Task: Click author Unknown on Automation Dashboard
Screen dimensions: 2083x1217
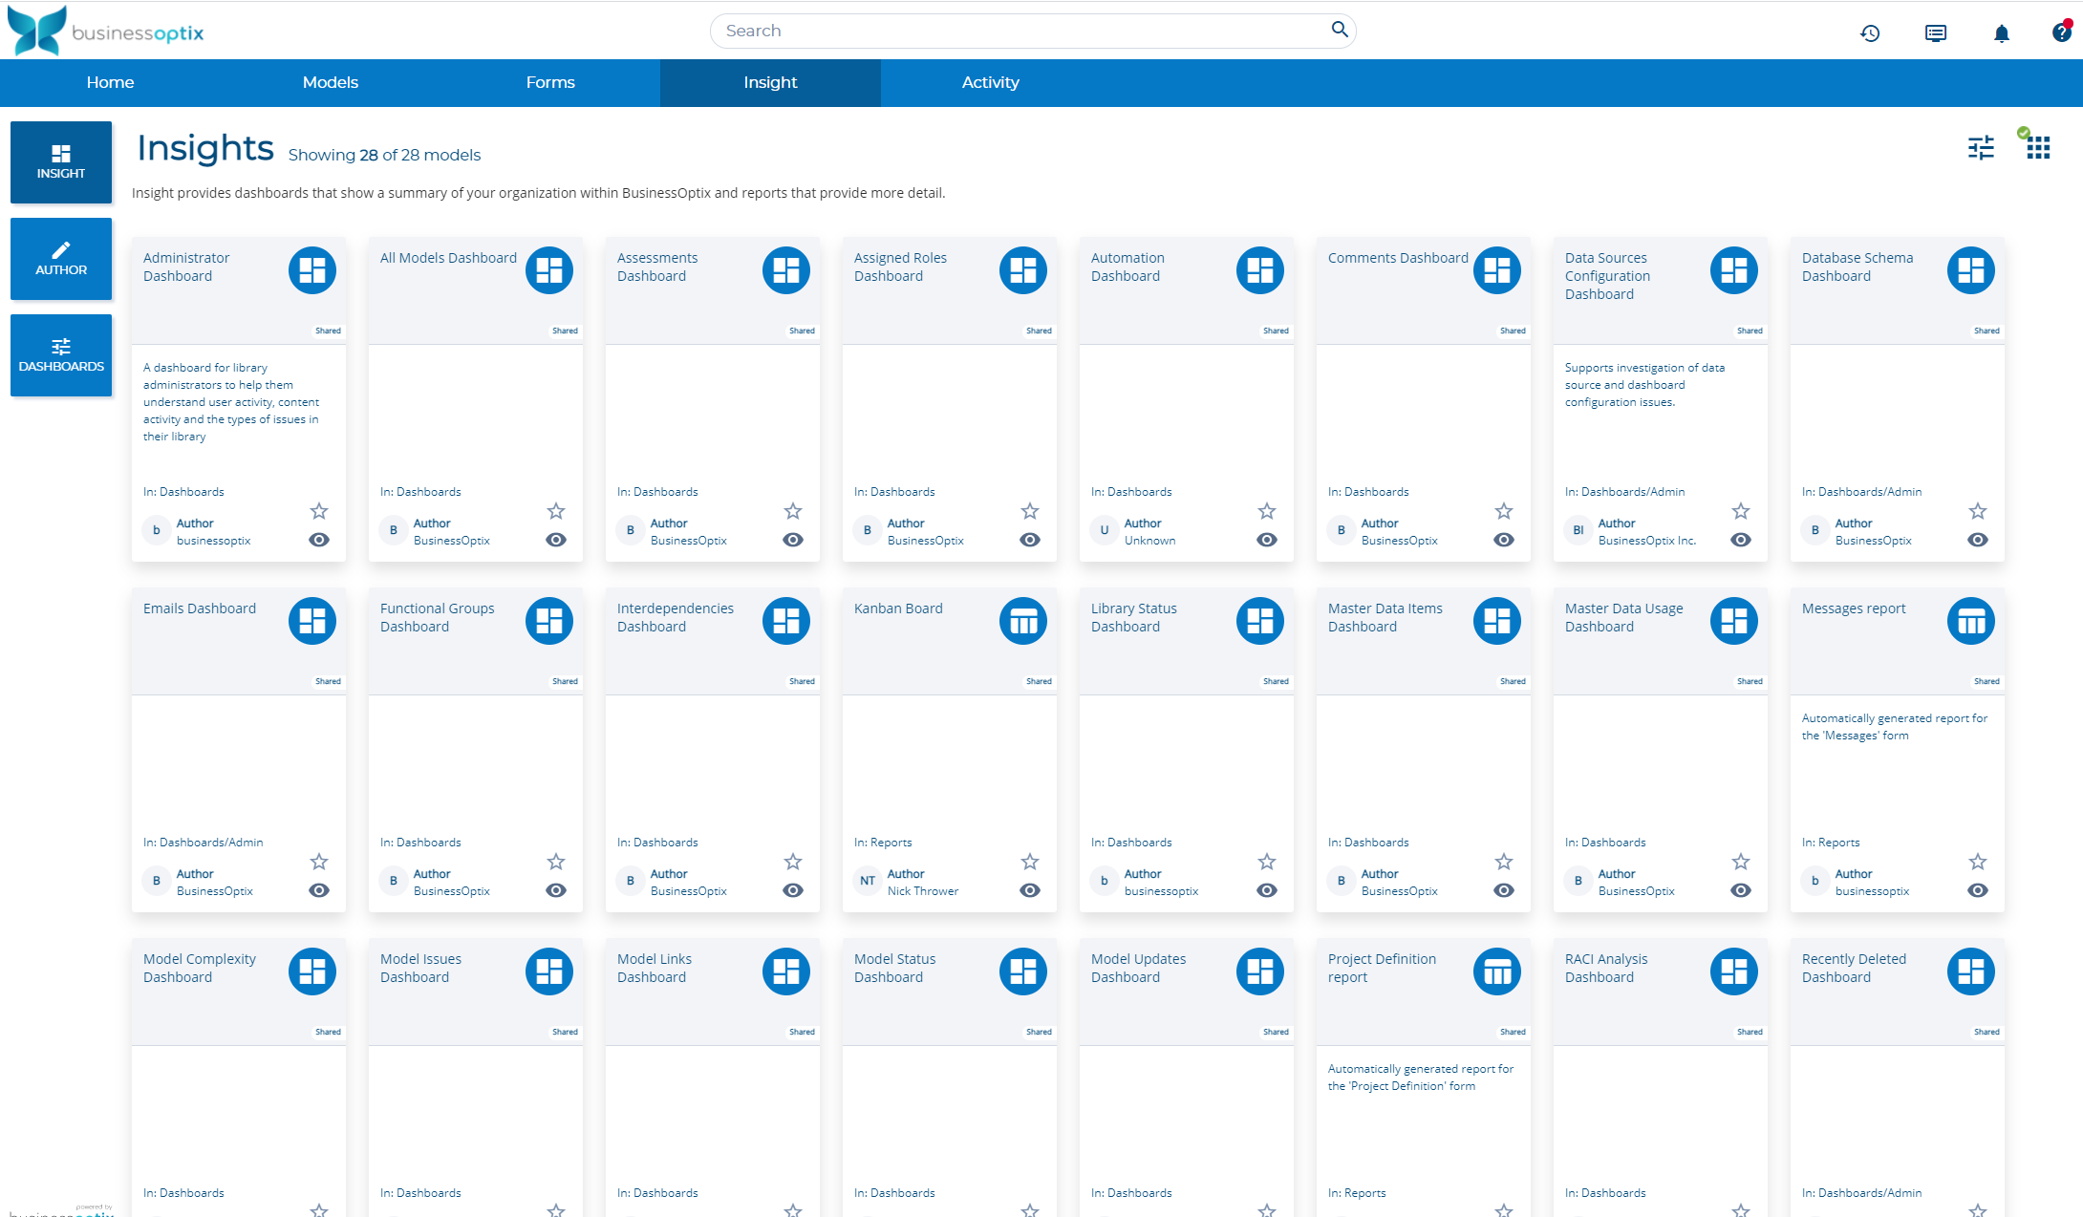Action: (x=1150, y=541)
